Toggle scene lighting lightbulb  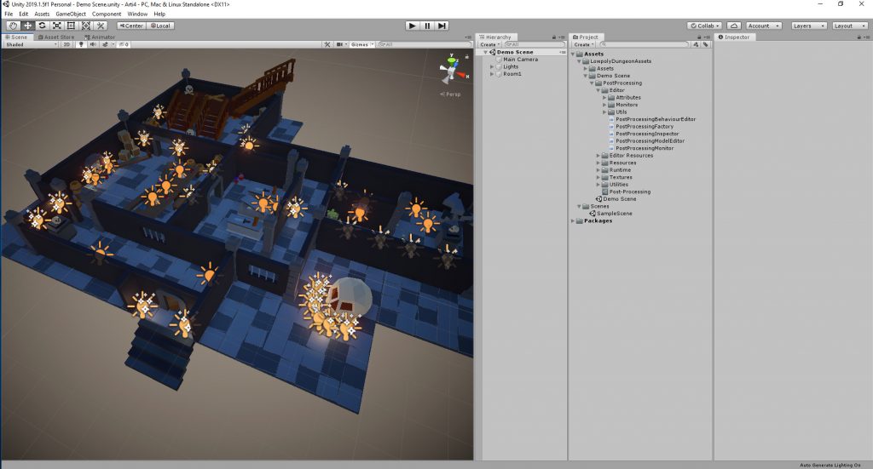81,44
